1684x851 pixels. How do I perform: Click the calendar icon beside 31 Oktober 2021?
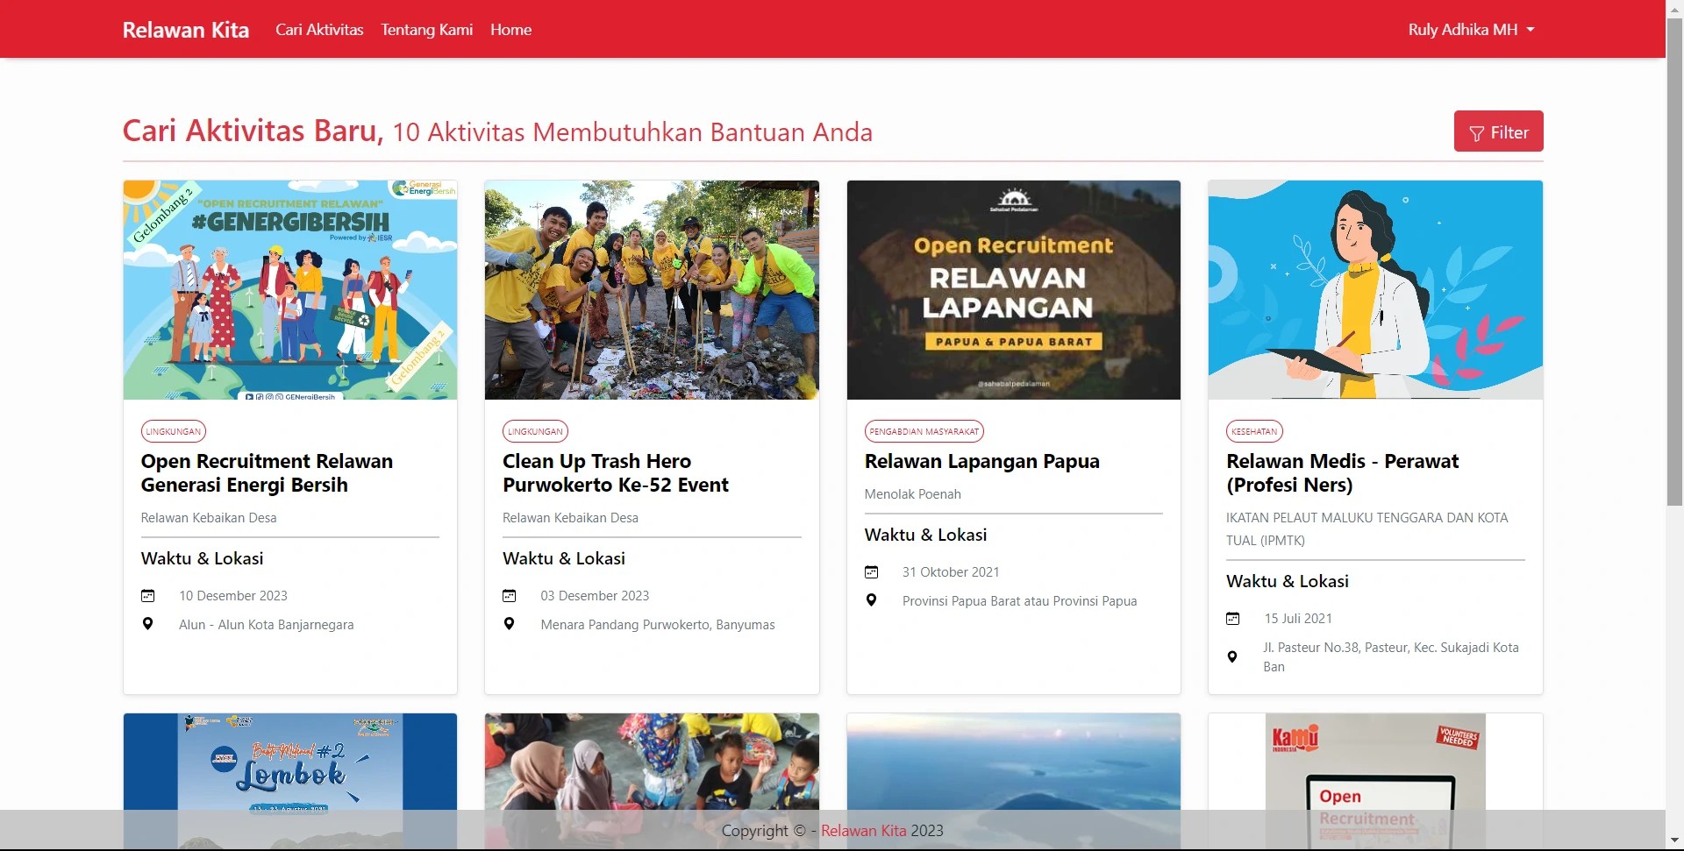click(871, 572)
